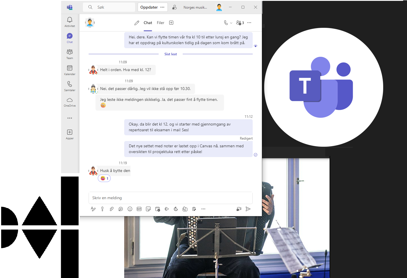The height and width of the screenshot is (278, 407).
Task: Select the Chat tab
Action: coord(148,23)
